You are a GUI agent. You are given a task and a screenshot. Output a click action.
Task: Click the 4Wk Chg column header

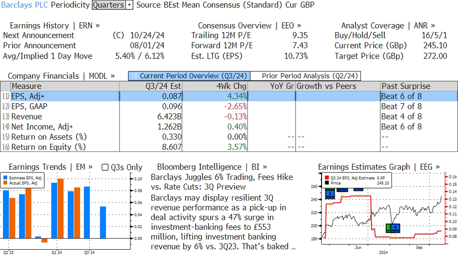coord(215,86)
